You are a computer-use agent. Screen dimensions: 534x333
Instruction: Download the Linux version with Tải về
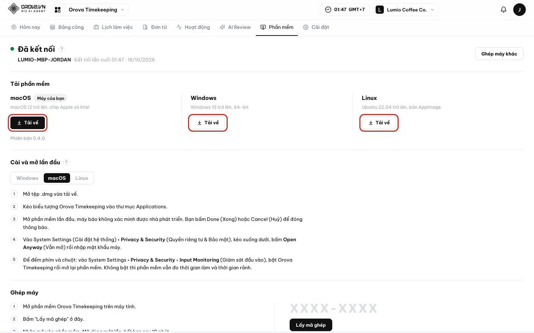pyautogui.click(x=379, y=123)
